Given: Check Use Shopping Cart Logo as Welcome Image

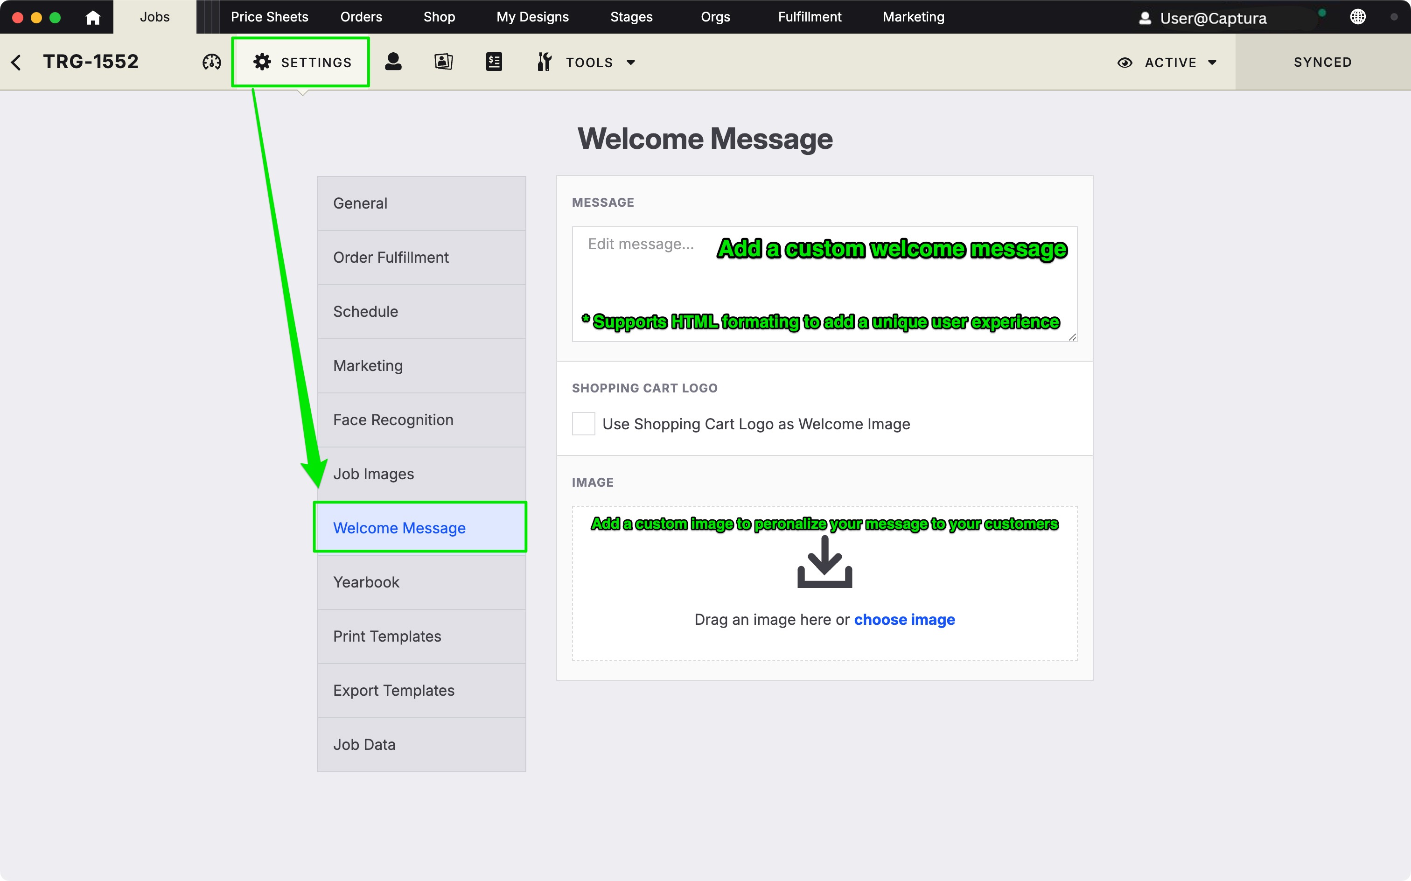Looking at the screenshot, I should point(583,424).
